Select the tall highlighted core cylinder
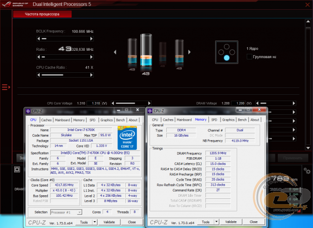The width and height of the screenshot is (313, 228). tap(146, 50)
